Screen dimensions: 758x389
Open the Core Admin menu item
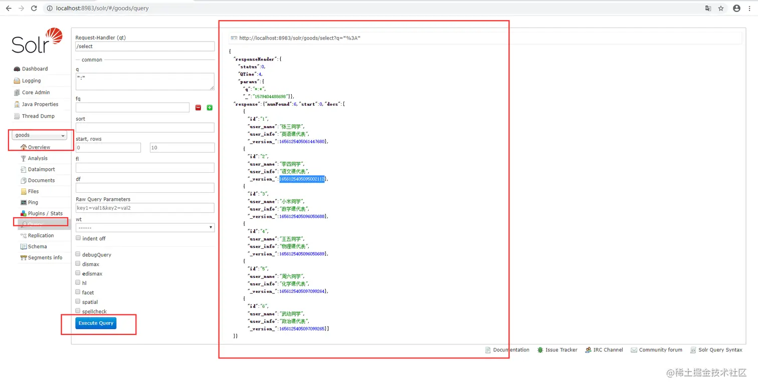[x=36, y=93]
